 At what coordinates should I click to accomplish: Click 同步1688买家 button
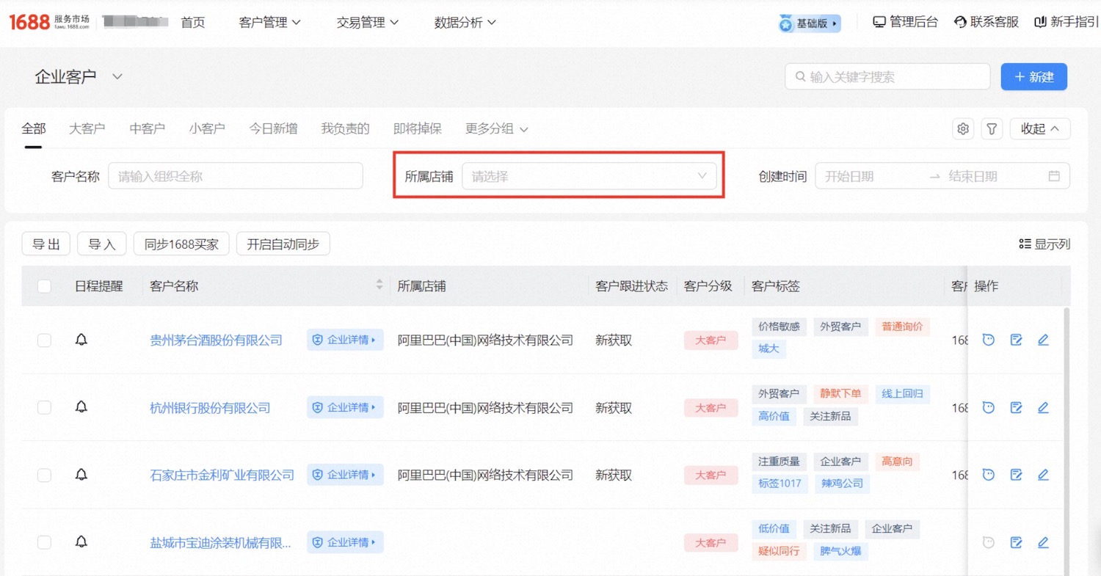[x=181, y=244]
